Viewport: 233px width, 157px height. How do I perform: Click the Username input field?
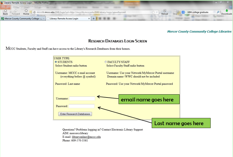[x=82, y=98]
